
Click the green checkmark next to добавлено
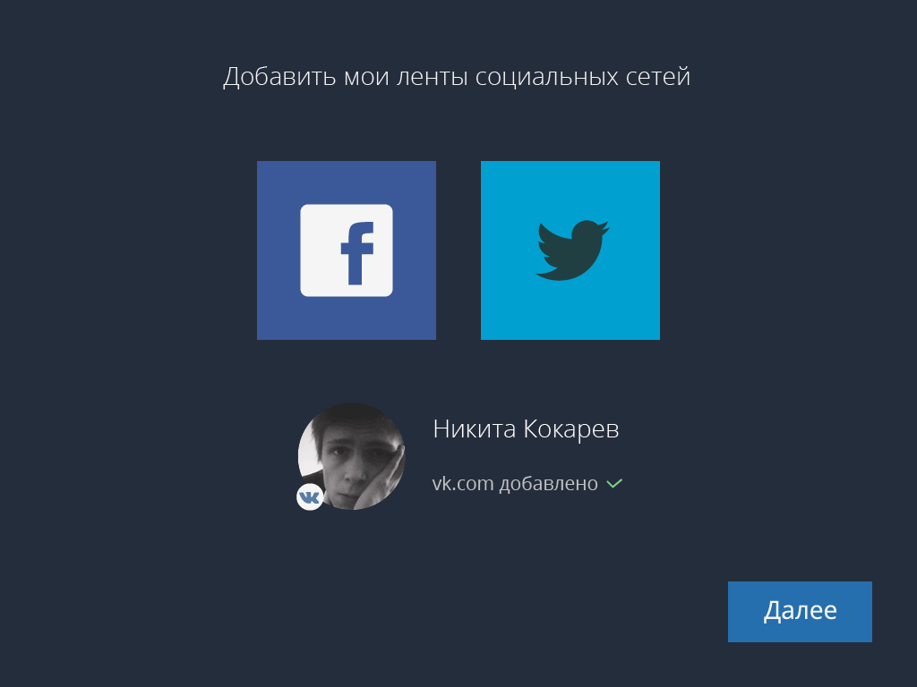pyautogui.click(x=614, y=484)
